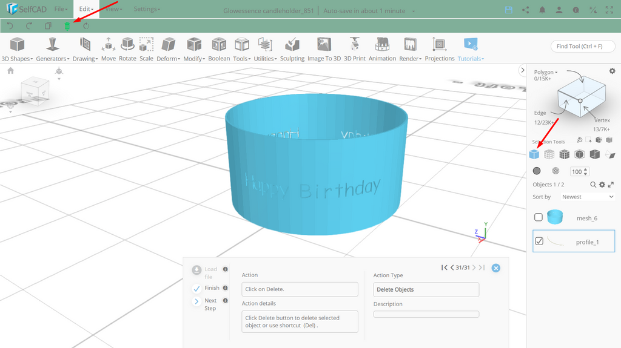
Task: Expand the Polygon selection dropdown
Action: pos(546,72)
